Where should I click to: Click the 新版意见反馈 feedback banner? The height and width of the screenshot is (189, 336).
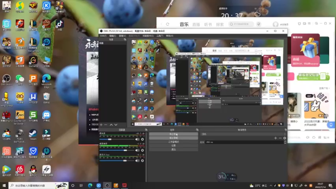[313, 76]
